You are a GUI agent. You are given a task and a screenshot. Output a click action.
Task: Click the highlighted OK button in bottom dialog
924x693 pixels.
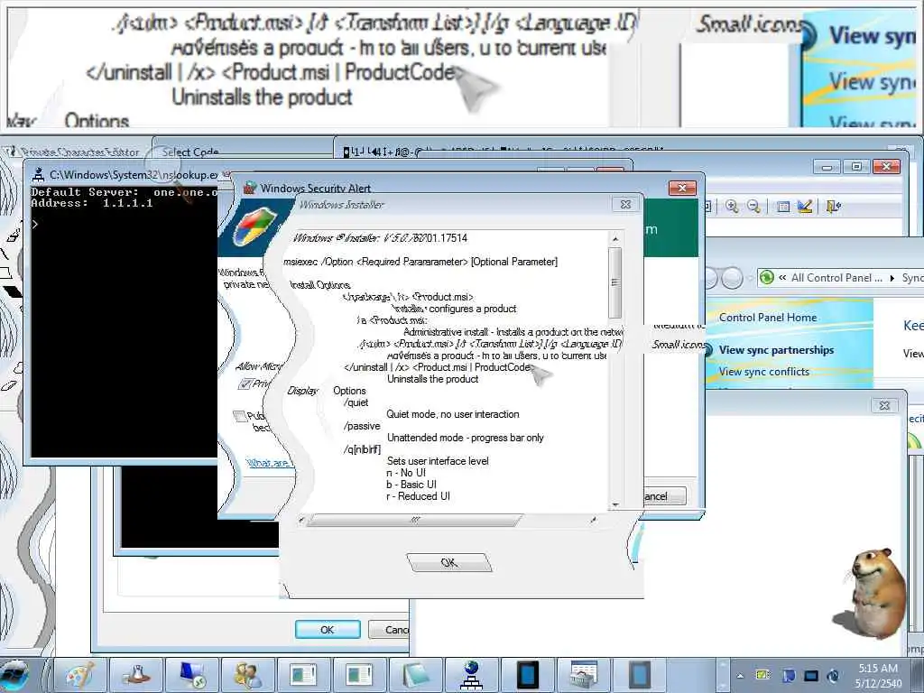327,629
